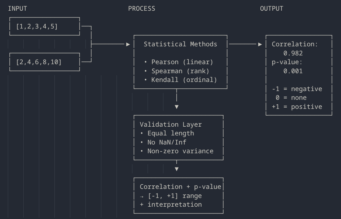This screenshot has height=219, width=341.
Task: Click the 0.001 p-value number
Action: click(293, 71)
